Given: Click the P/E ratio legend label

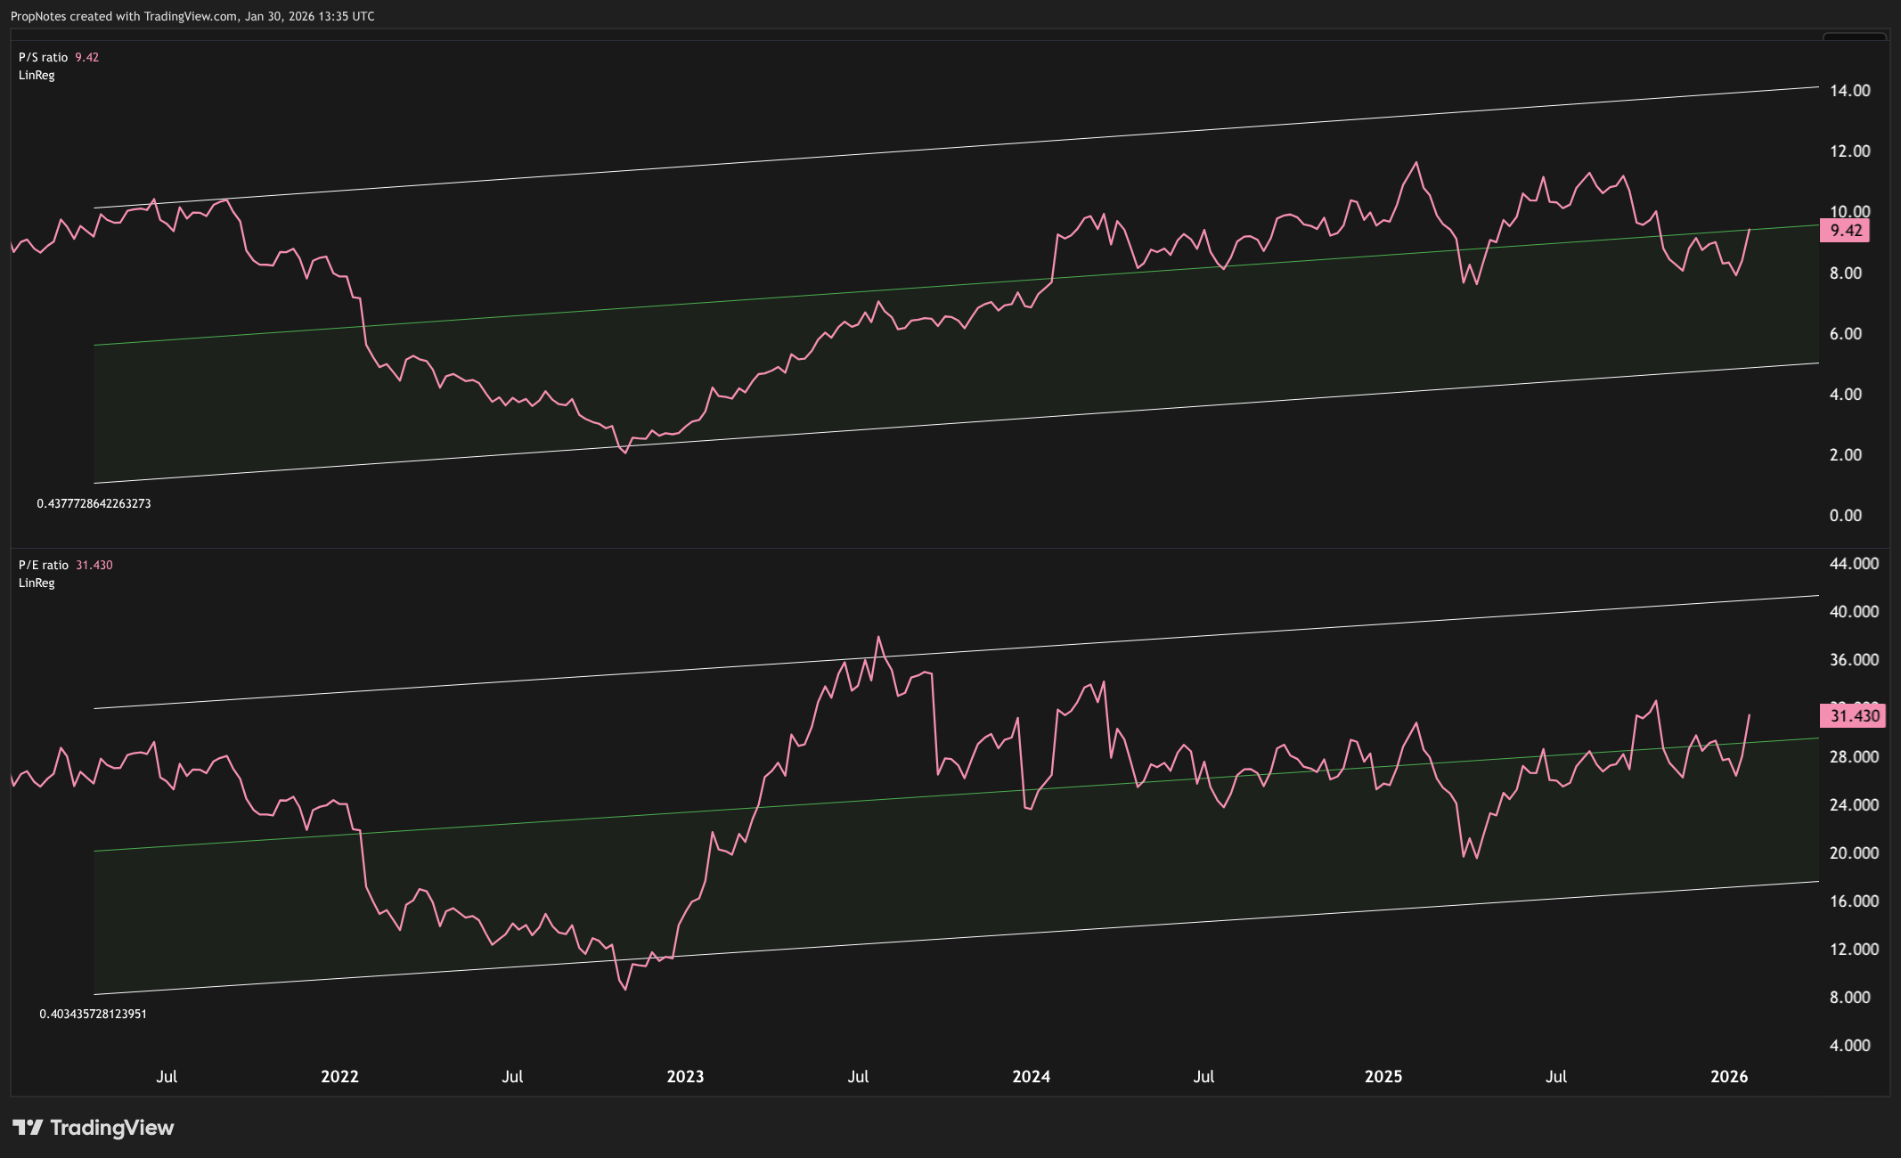Looking at the screenshot, I should pos(44,565).
